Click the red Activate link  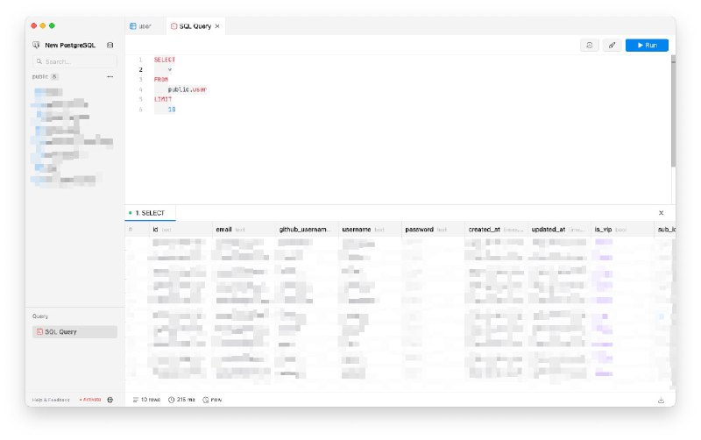90,400
